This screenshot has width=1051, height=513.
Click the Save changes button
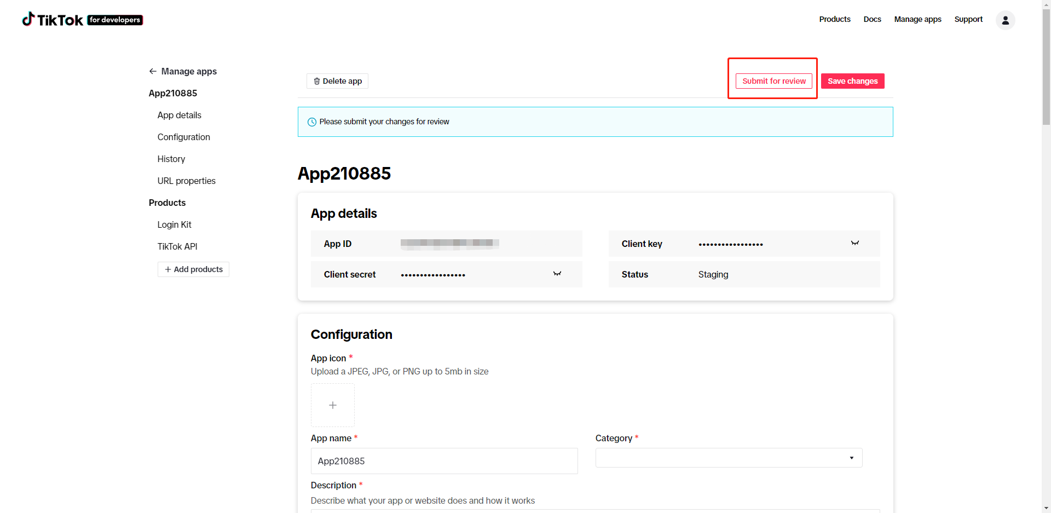point(852,81)
